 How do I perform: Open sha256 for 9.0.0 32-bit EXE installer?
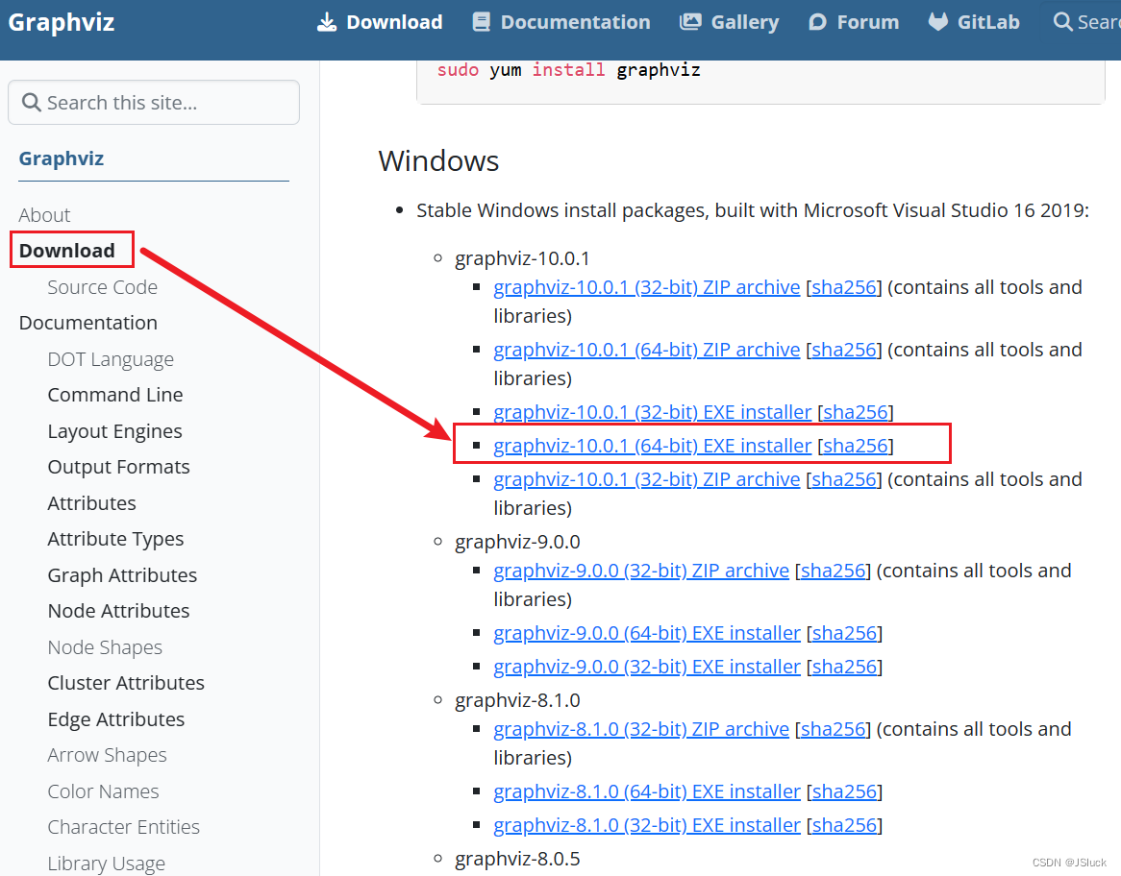click(844, 667)
